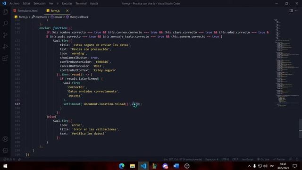The width and height of the screenshot is (302, 170).
Task: Open the Windows Start button
Action: [x=5, y=166]
